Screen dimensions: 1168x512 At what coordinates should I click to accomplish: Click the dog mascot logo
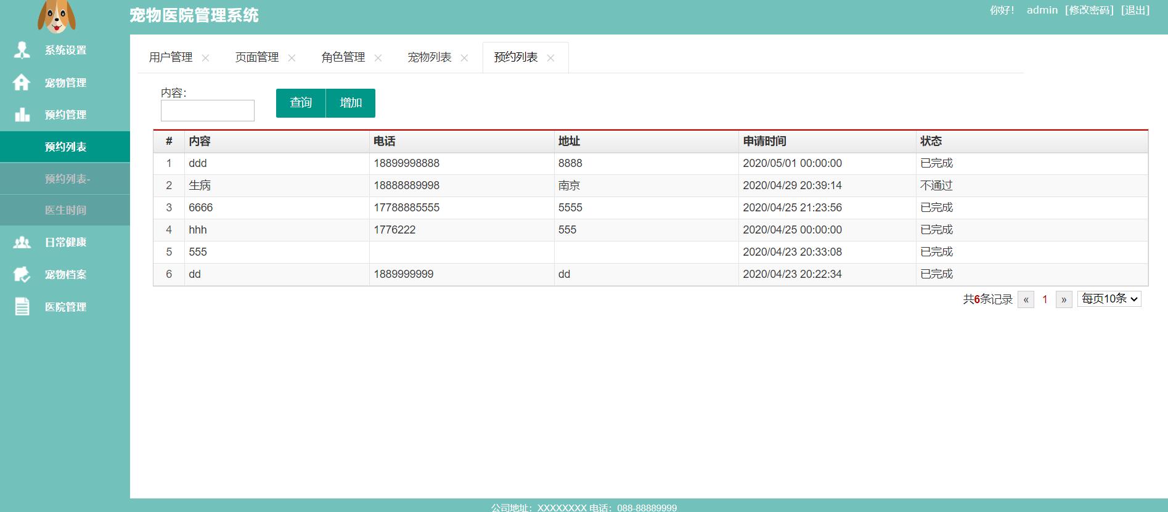pos(57,16)
